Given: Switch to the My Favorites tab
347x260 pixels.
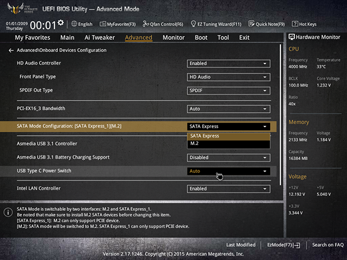Looking at the screenshot, I should tap(32, 38).
